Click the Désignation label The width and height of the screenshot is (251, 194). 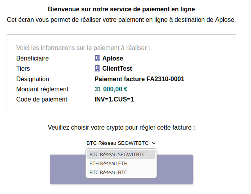(33, 79)
